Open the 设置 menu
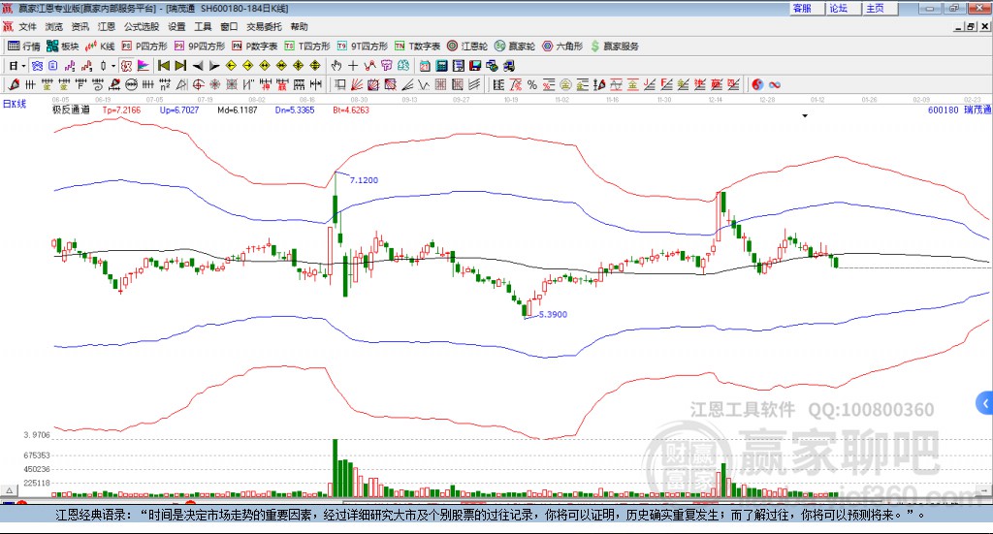993x534 pixels. (176, 26)
